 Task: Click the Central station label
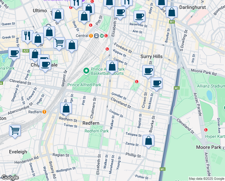pos(82,36)
